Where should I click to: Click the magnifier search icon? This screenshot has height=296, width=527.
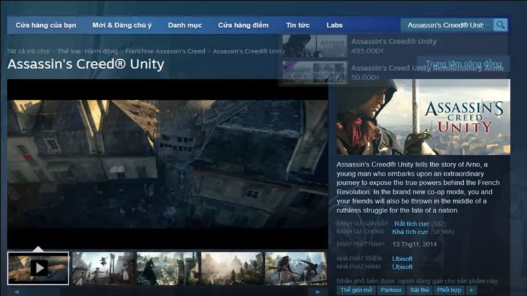click(x=501, y=25)
